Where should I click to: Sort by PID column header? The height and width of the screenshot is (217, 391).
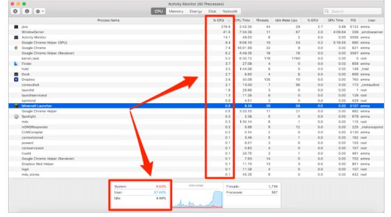[353, 20]
